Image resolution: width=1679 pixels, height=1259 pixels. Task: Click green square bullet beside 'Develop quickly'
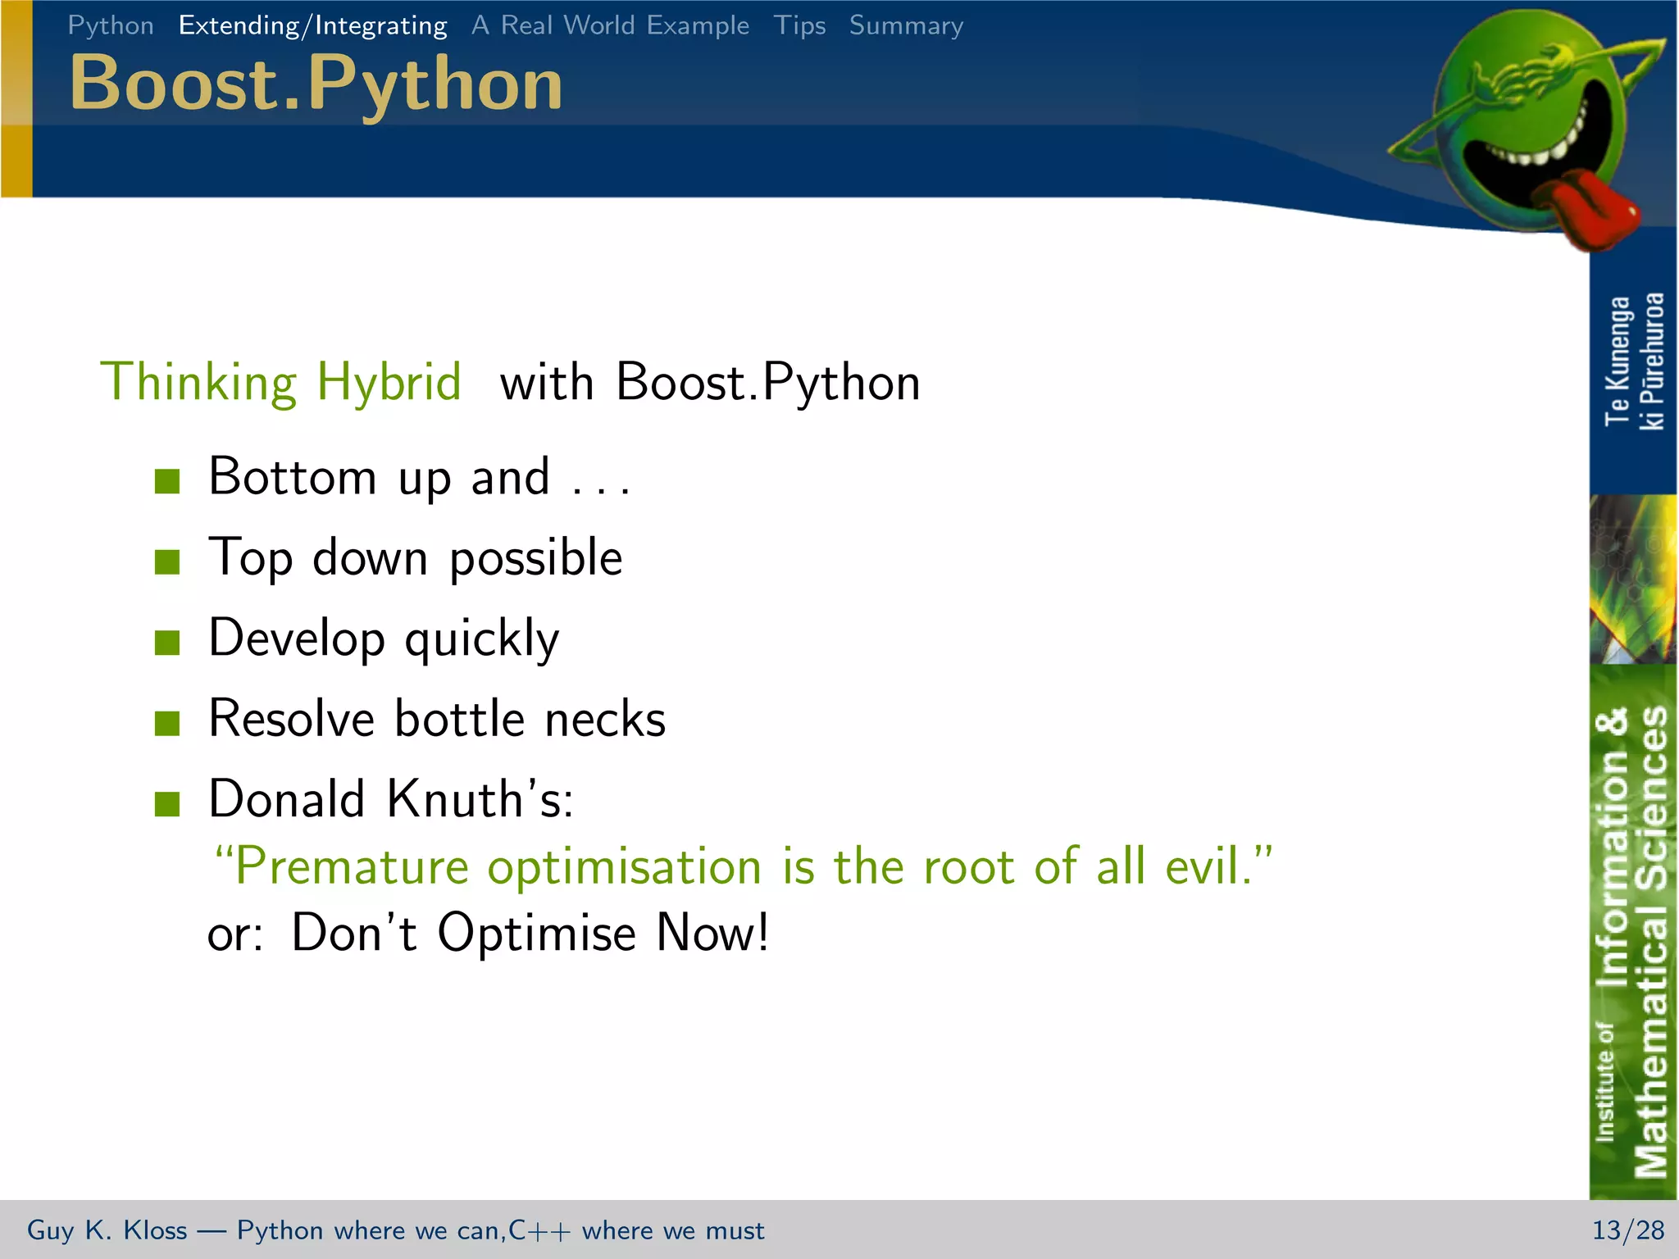(167, 643)
